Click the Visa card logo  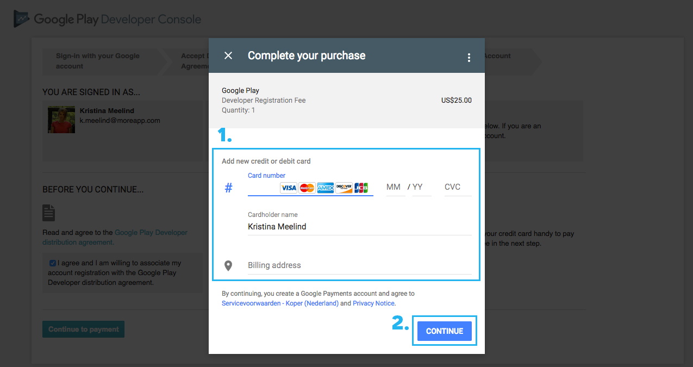point(289,188)
